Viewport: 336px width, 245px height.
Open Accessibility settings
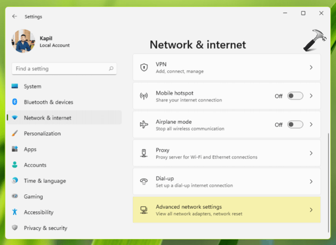[64, 212]
